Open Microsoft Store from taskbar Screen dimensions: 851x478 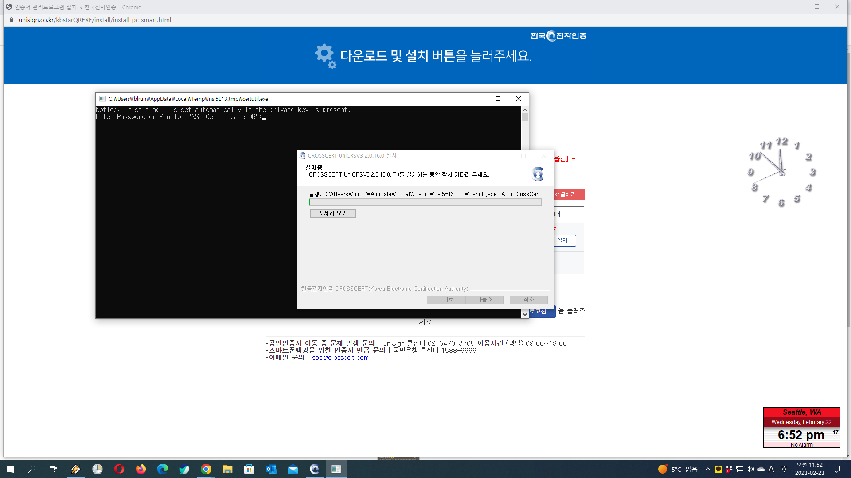249,469
